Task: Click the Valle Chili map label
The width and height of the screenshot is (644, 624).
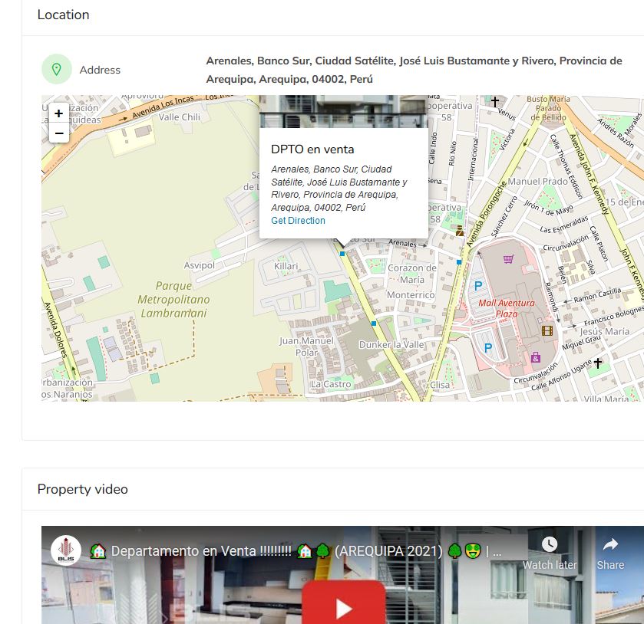Action: (180, 117)
